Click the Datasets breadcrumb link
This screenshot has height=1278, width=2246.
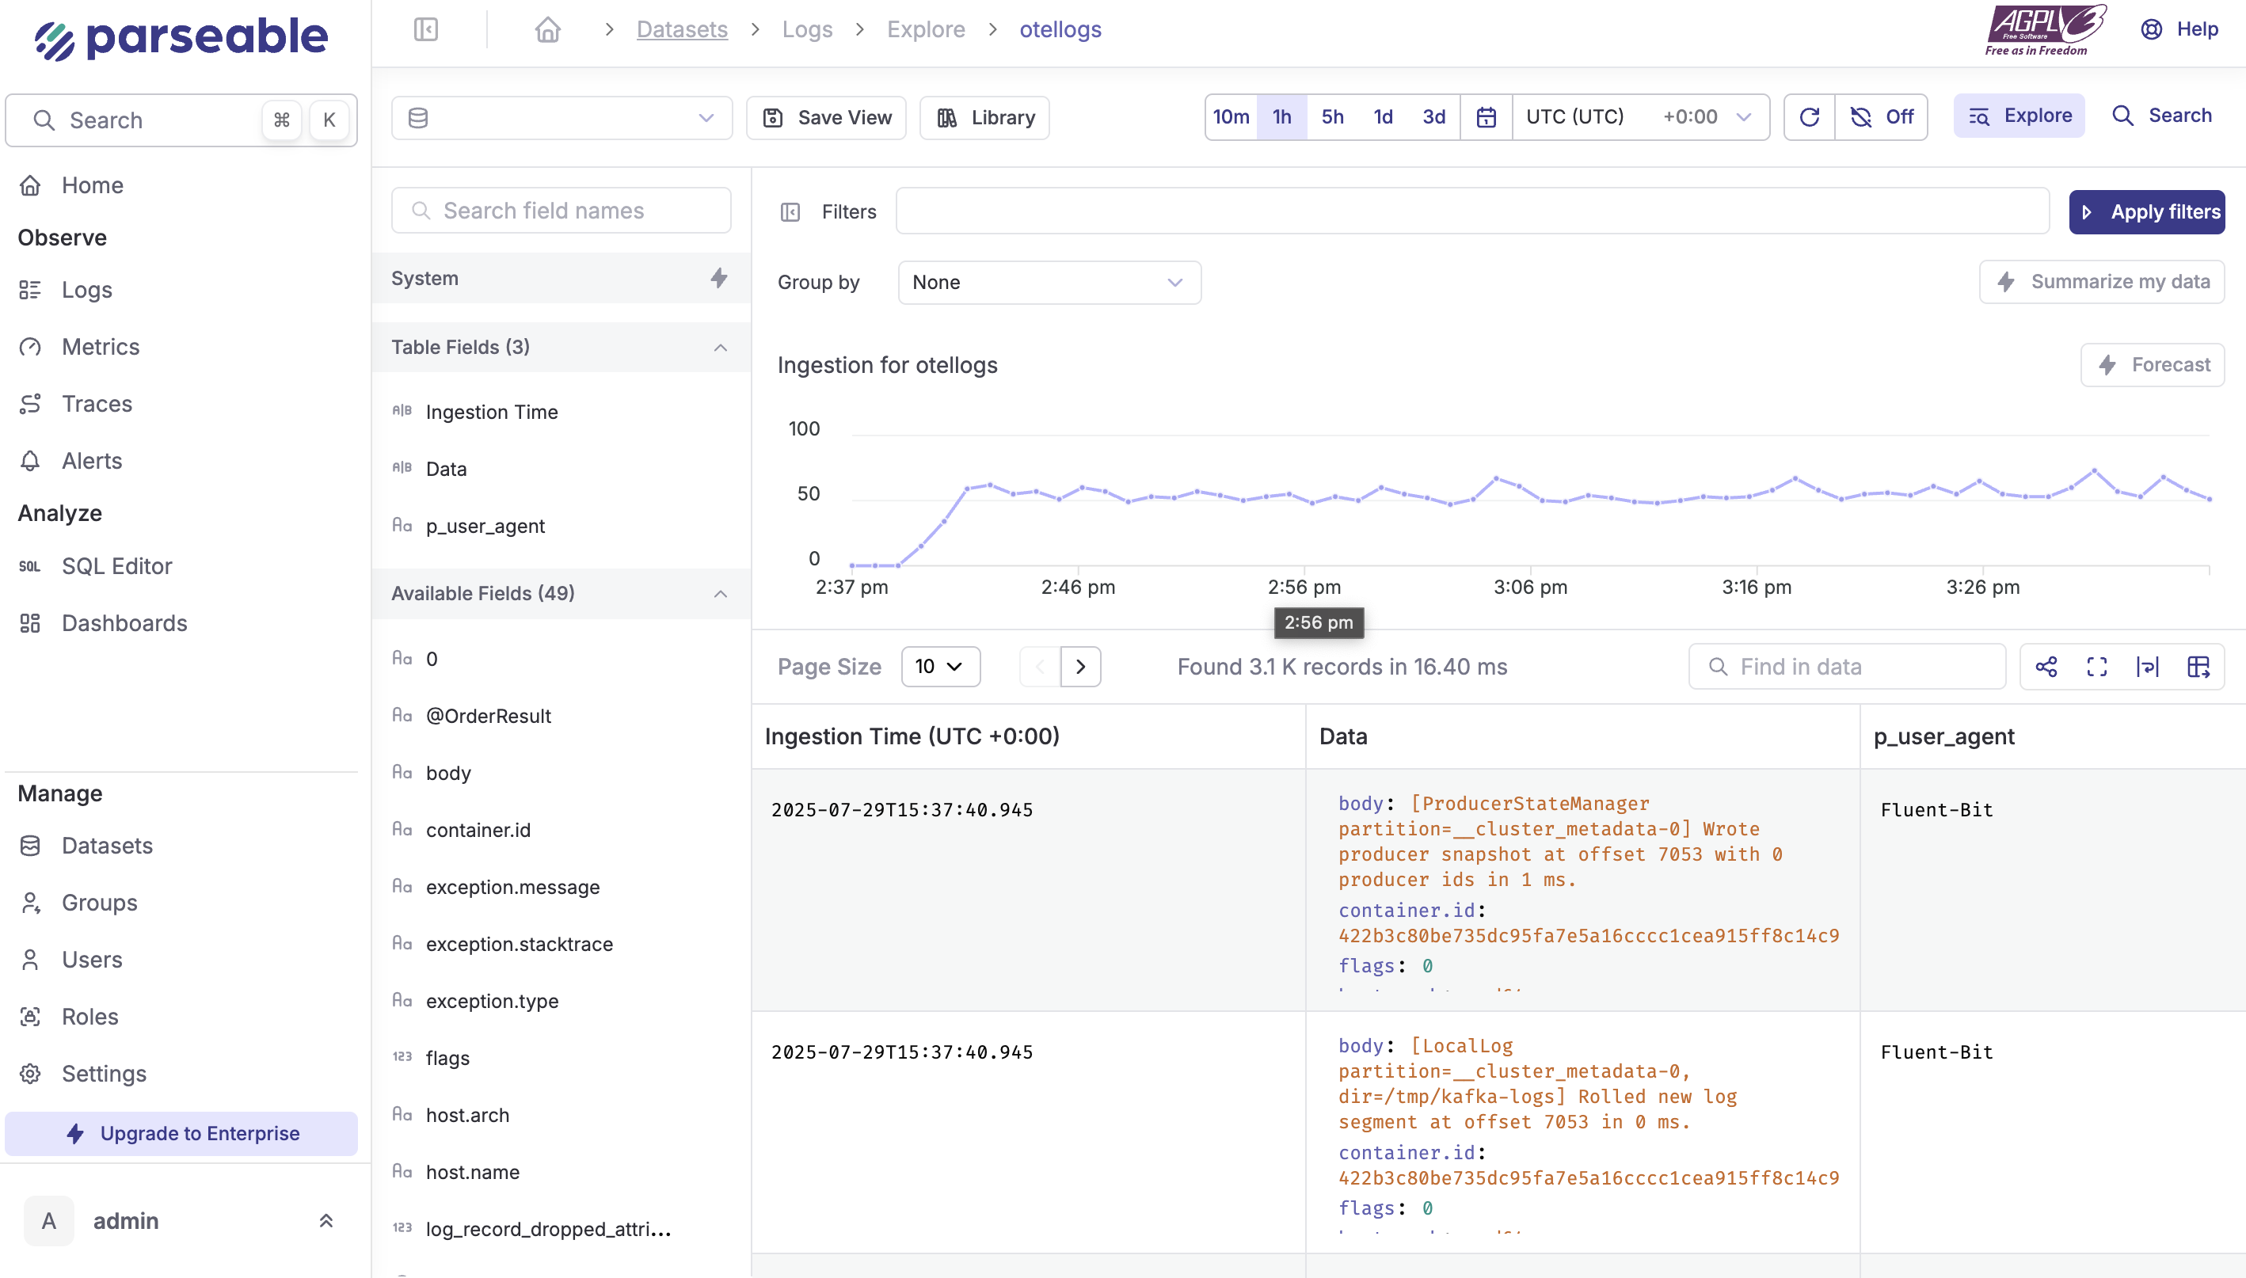(681, 30)
